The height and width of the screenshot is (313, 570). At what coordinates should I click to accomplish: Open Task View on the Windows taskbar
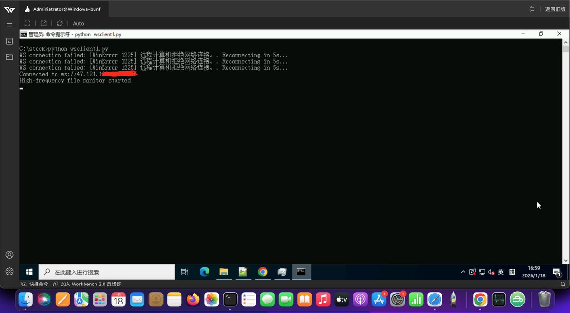tap(184, 272)
